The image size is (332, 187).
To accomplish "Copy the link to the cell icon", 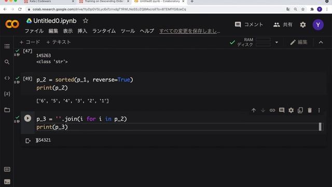I will (272, 110).
